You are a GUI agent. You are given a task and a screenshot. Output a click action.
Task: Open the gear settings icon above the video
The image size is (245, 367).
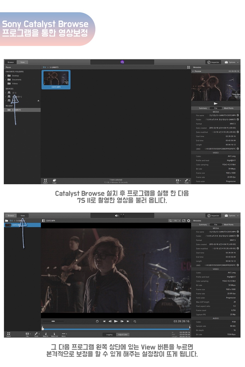[189, 221]
